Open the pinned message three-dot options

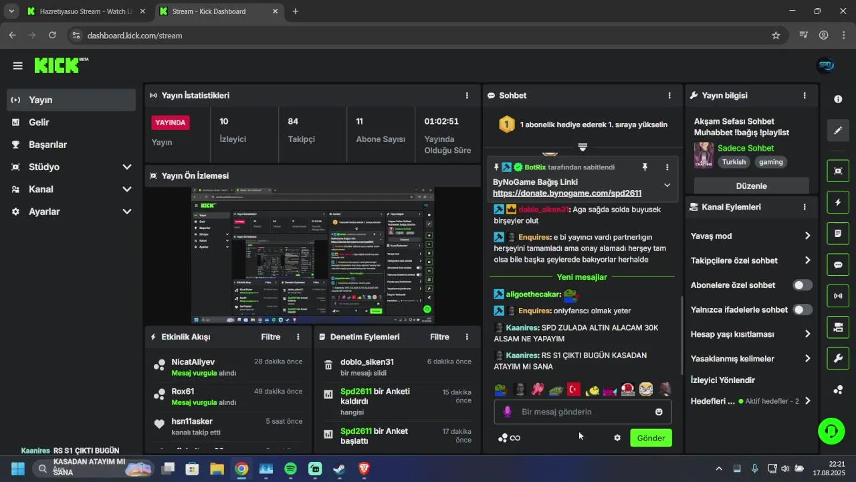tap(667, 167)
